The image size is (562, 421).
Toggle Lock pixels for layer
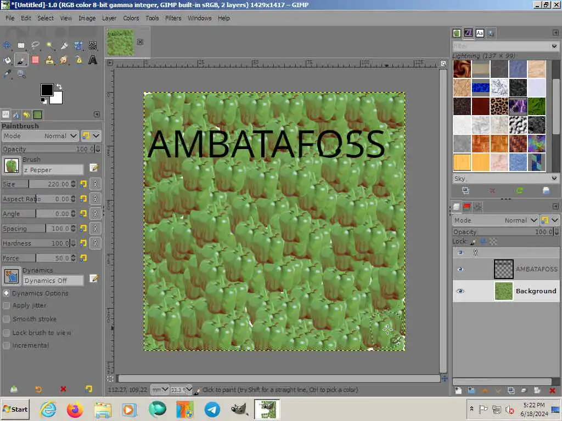point(473,242)
